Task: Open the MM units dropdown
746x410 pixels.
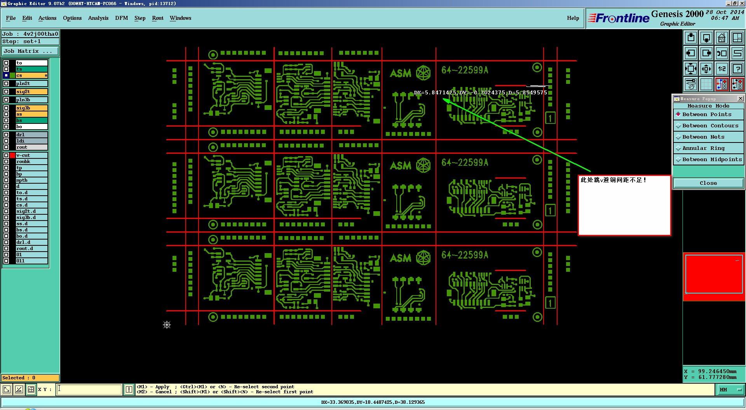Action: pyautogui.click(x=731, y=390)
